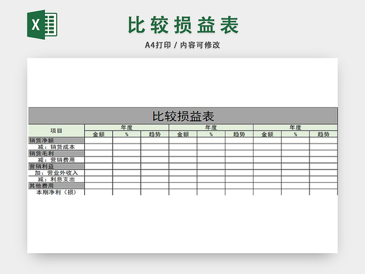Select the 本期净利（损）row label
This screenshot has height=274, width=365.
pos(56,192)
